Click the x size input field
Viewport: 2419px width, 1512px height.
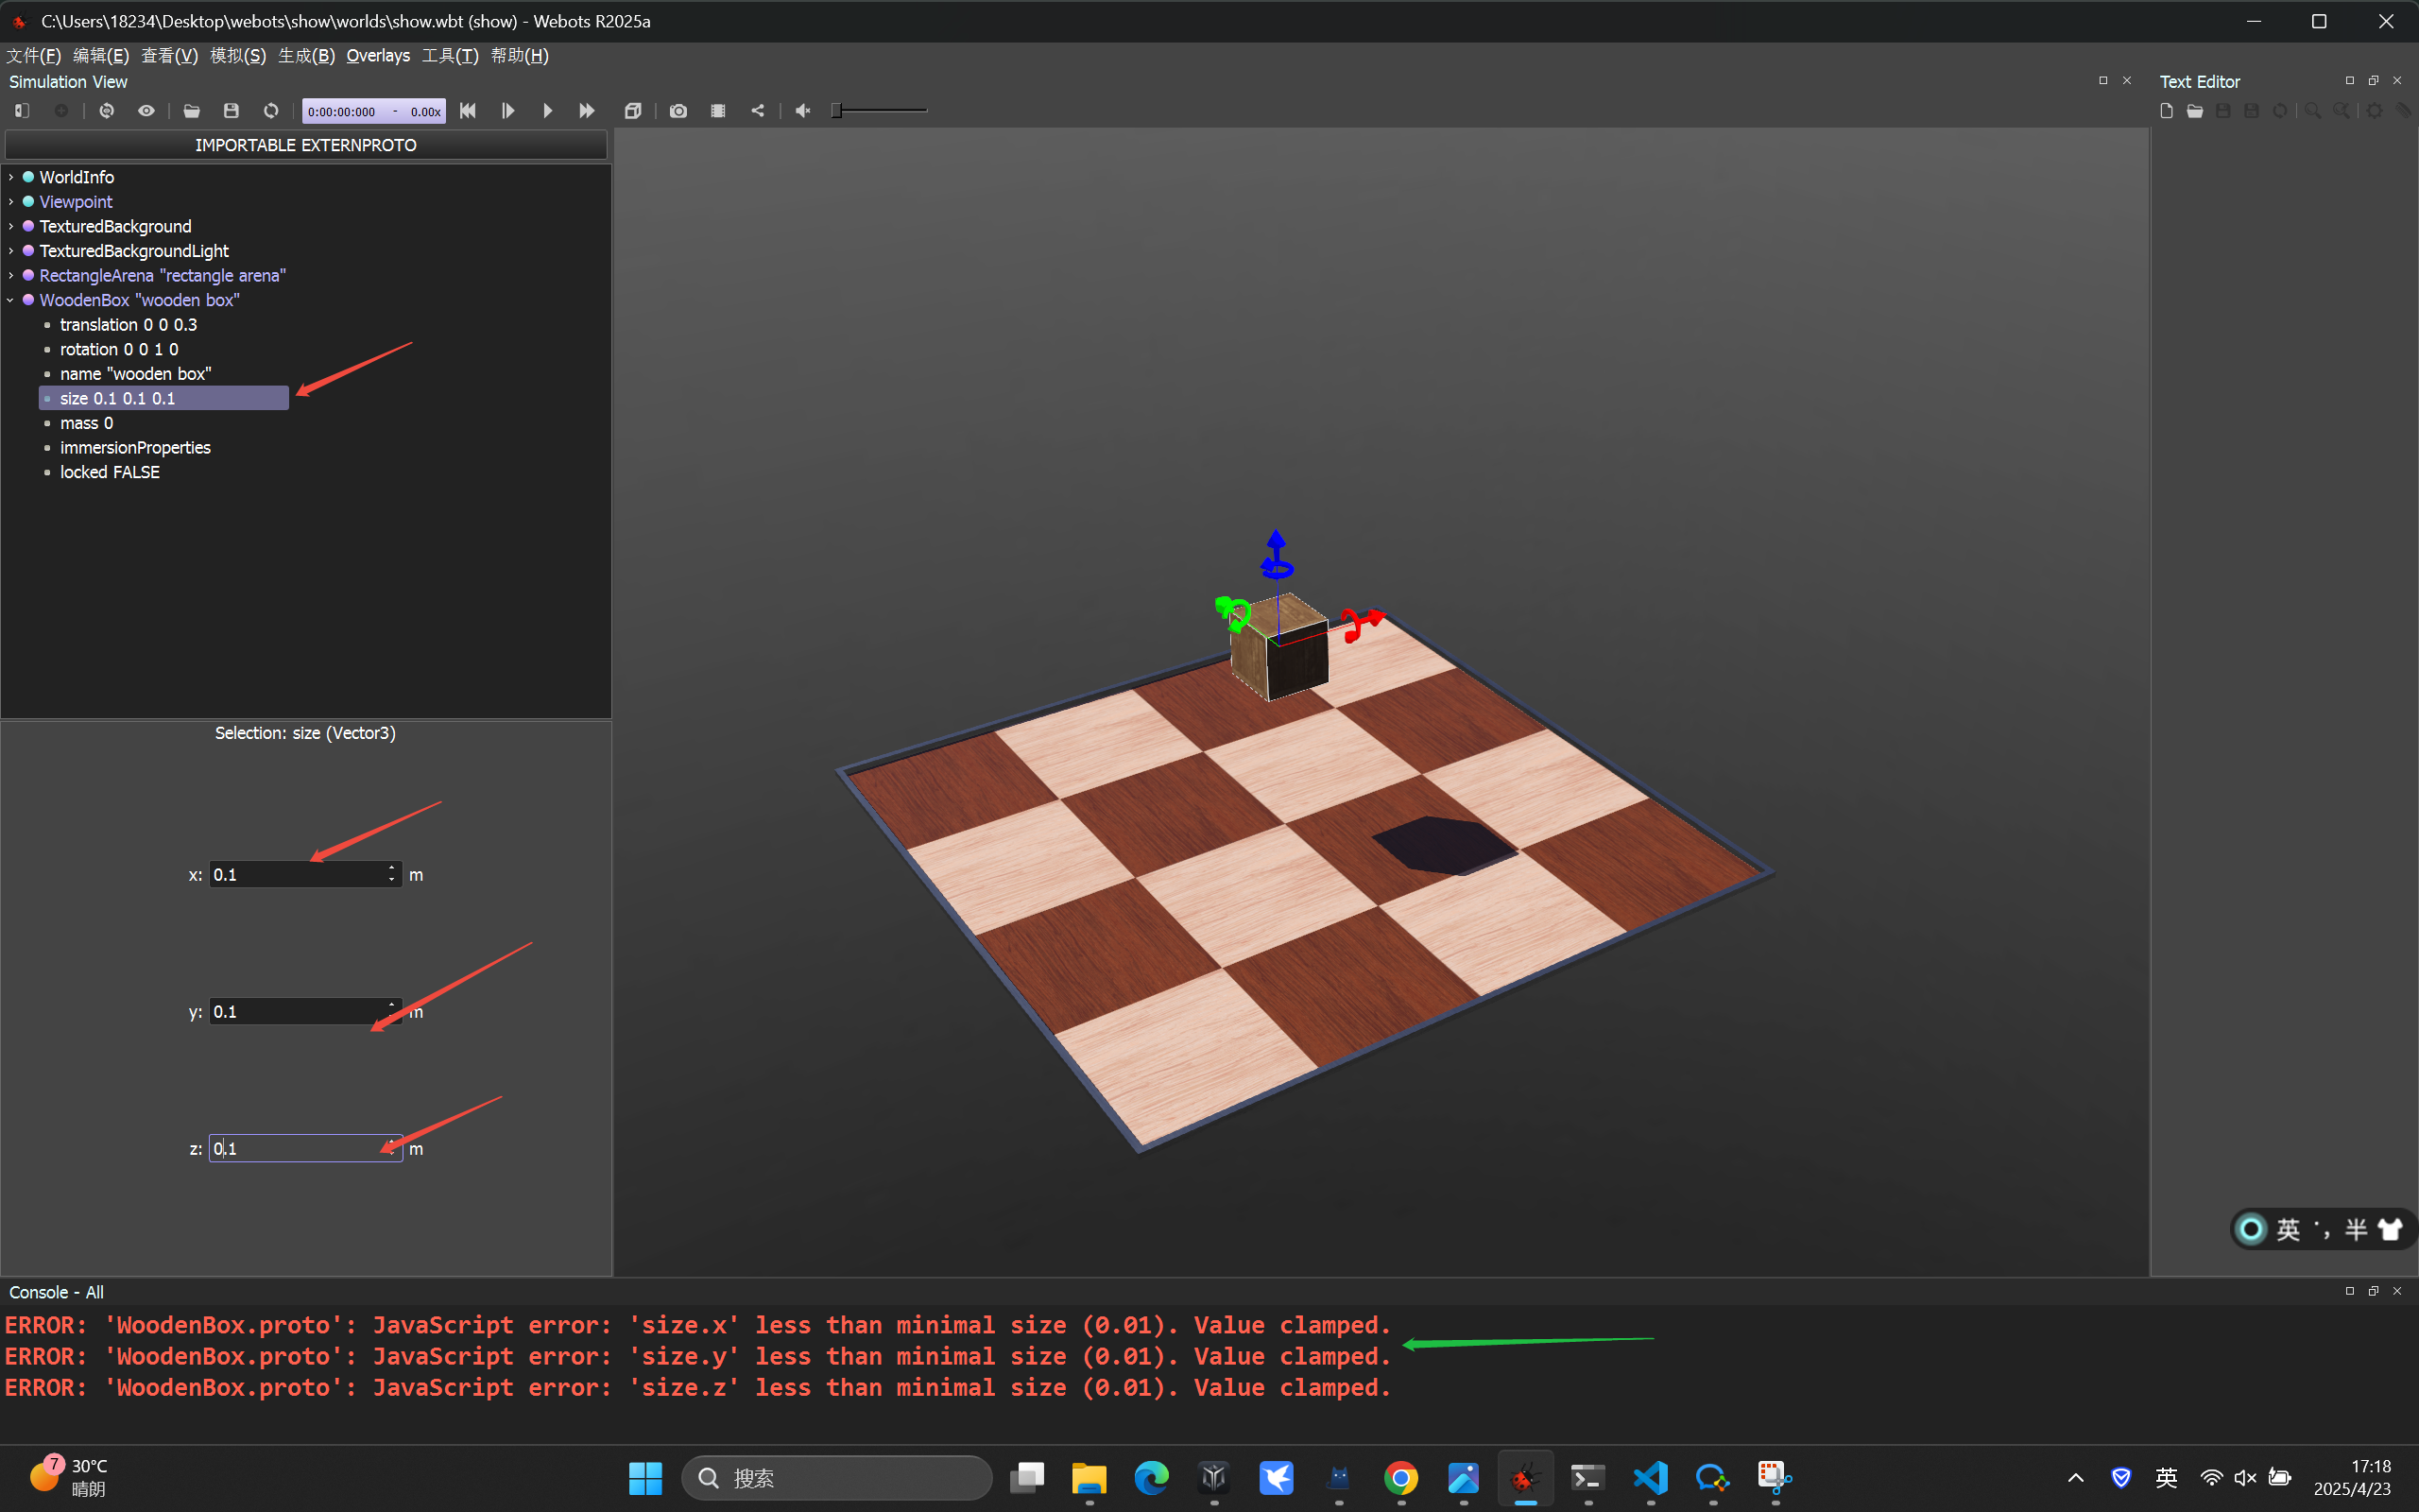(297, 875)
